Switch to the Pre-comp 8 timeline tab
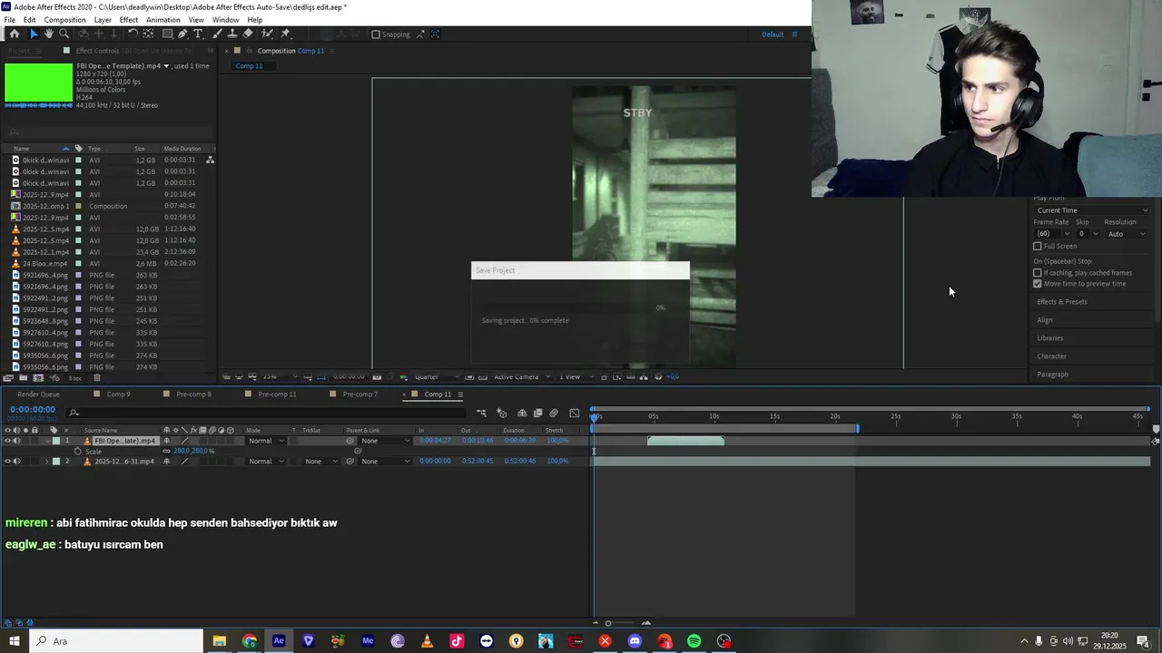Image resolution: width=1162 pixels, height=653 pixels. pyautogui.click(x=193, y=395)
